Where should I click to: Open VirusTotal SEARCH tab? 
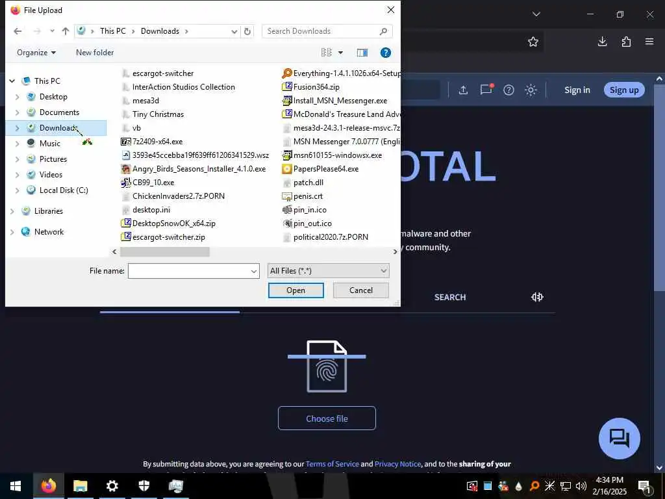[450, 297]
